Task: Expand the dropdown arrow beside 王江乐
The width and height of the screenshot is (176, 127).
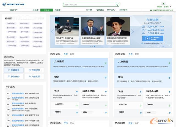Action: (170, 7)
